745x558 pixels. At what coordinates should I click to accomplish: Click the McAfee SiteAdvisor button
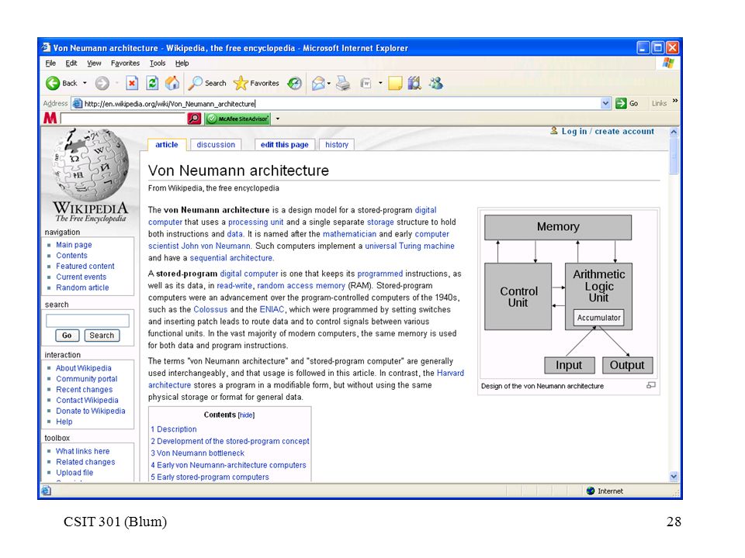coord(238,119)
